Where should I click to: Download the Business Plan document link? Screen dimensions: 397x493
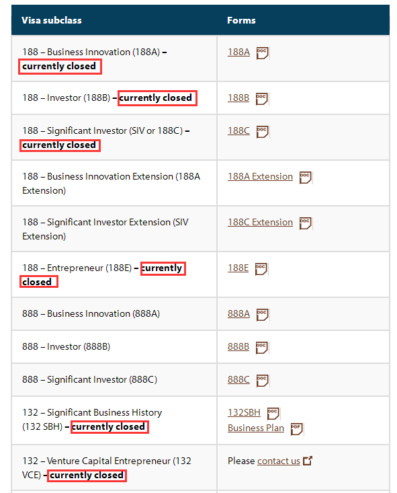click(x=256, y=428)
